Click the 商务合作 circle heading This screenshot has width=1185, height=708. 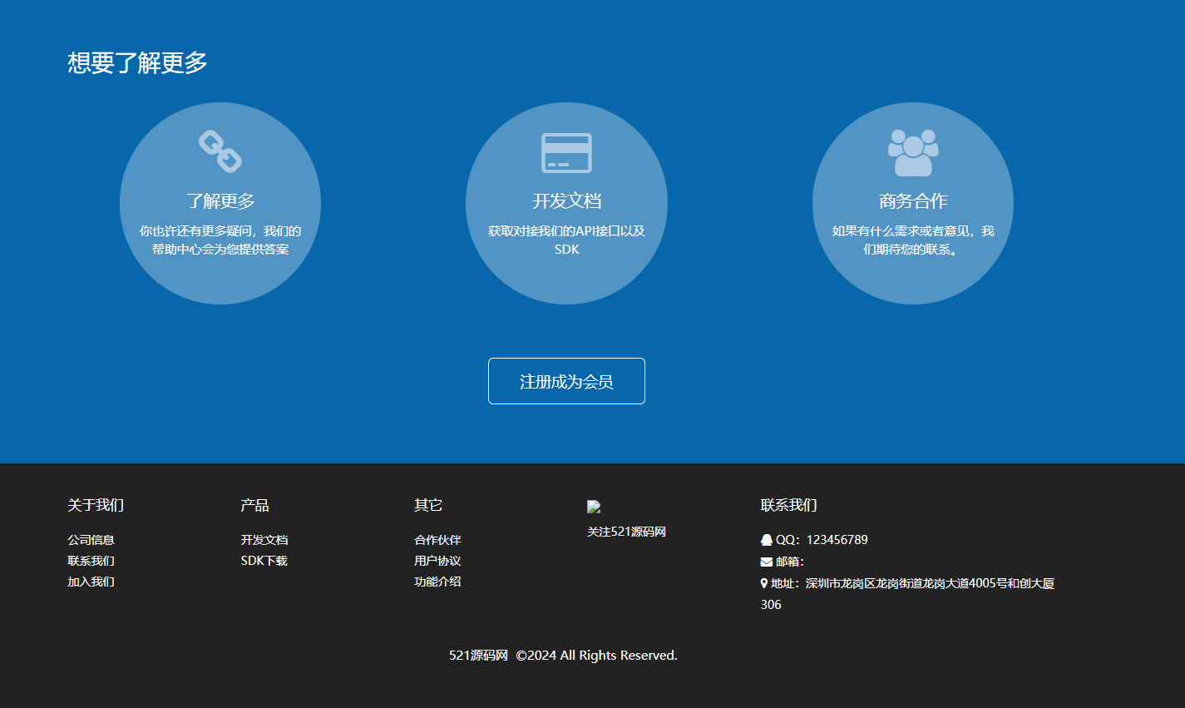[x=912, y=201]
